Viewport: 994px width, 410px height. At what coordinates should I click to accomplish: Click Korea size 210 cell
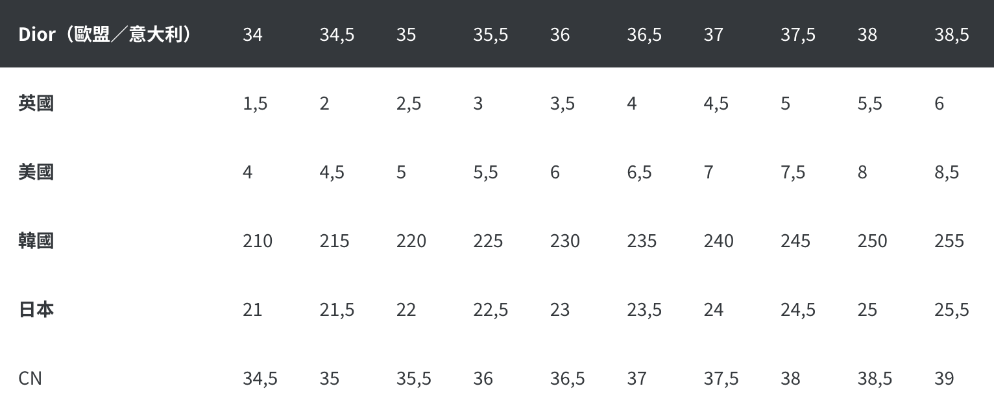point(258,241)
